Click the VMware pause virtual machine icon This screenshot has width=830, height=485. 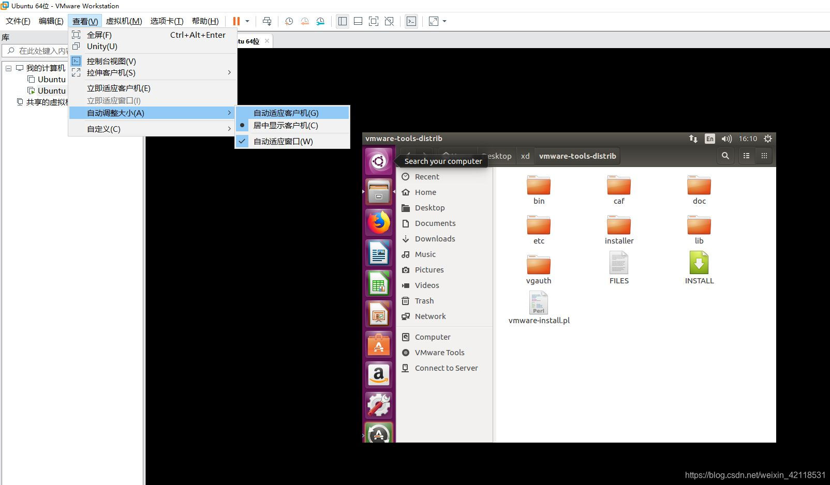pyautogui.click(x=236, y=21)
